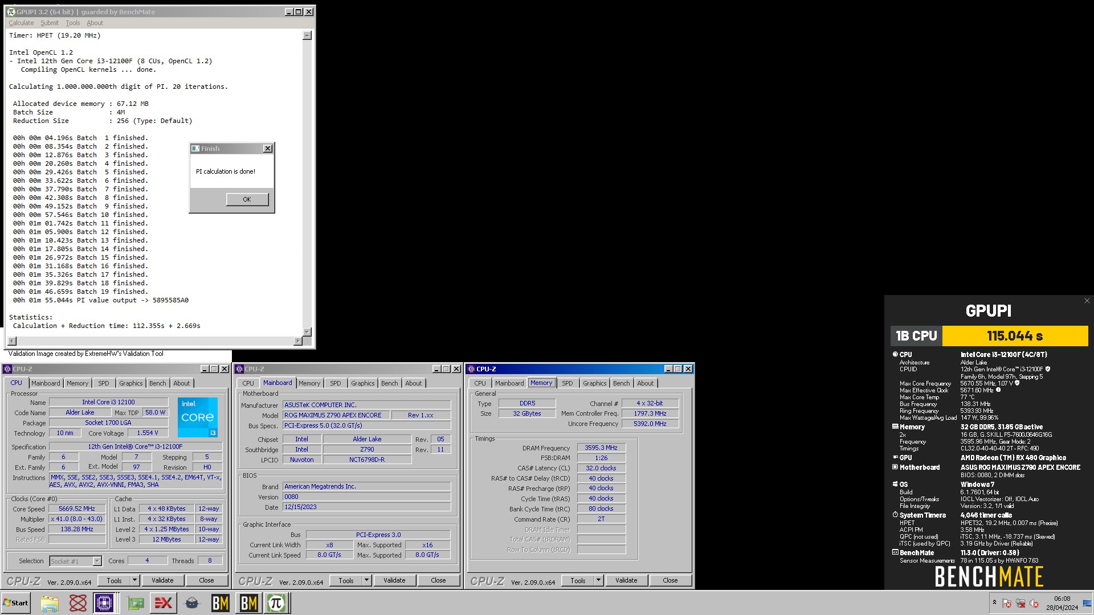The width and height of the screenshot is (1094, 615).
Task: Click GPUPI log scroll down arrow
Action: 307,331
